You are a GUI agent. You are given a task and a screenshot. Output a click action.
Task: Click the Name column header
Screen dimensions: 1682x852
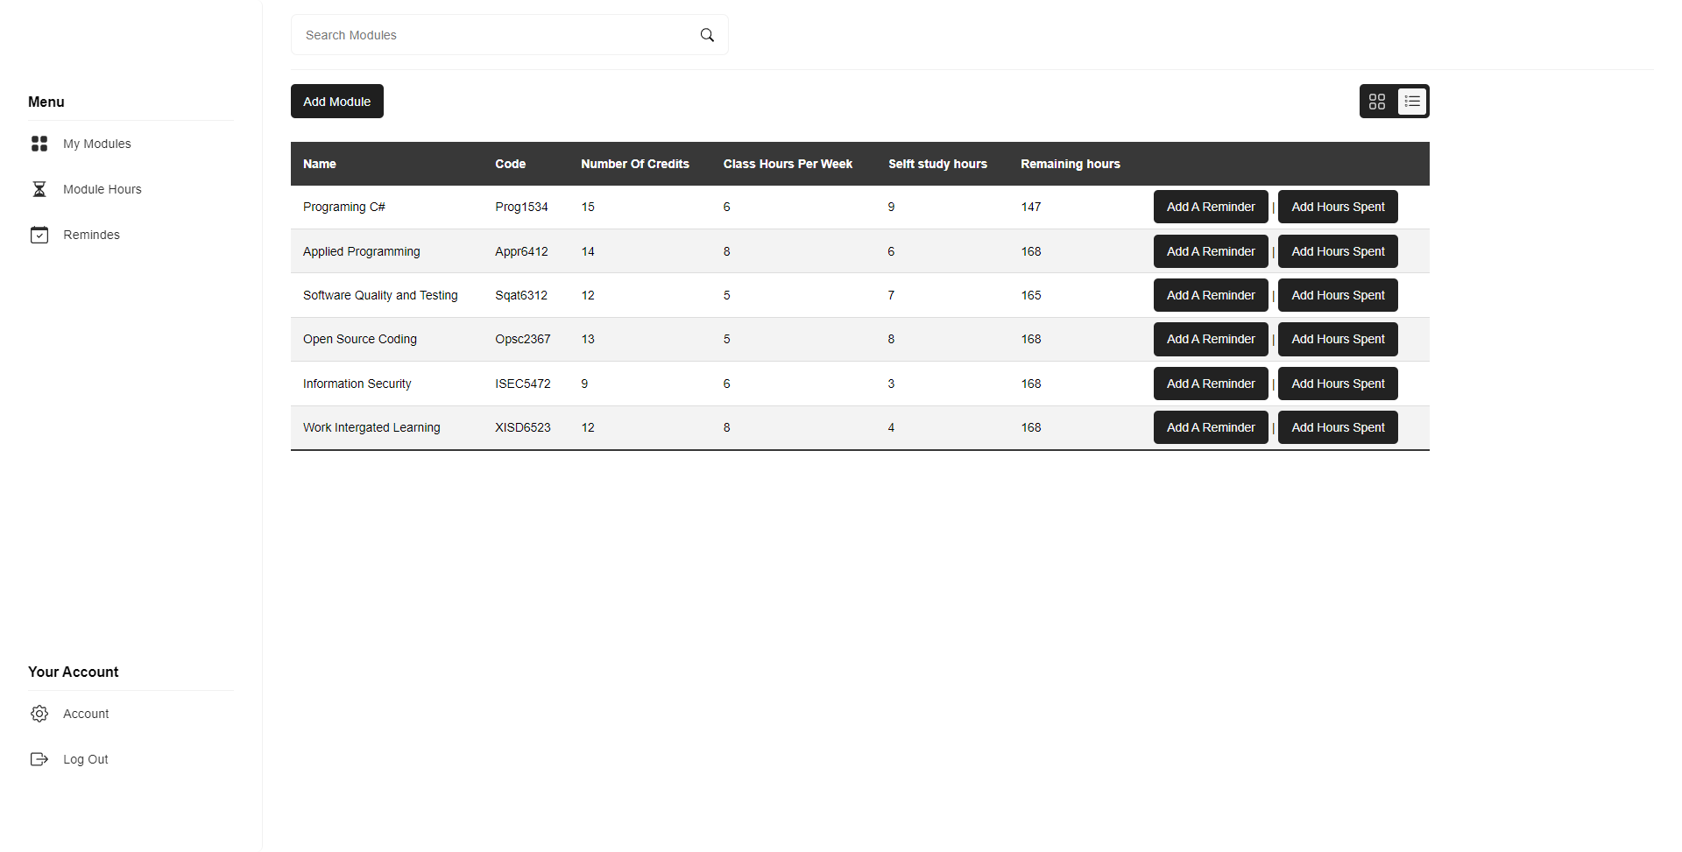pos(320,164)
